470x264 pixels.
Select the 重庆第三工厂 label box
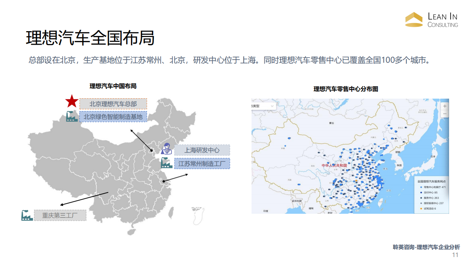[60, 215]
